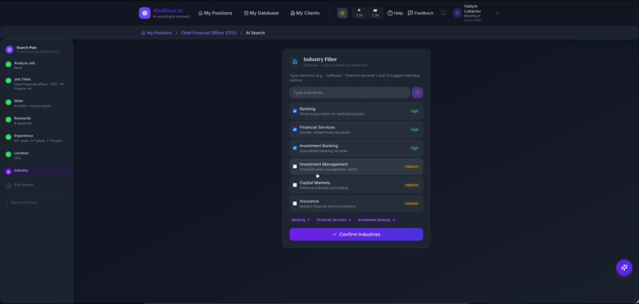Image resolution: width=639 pixels, height=304 pixels.
Task: Open the My Positions nav item
Action: point(215,13)
